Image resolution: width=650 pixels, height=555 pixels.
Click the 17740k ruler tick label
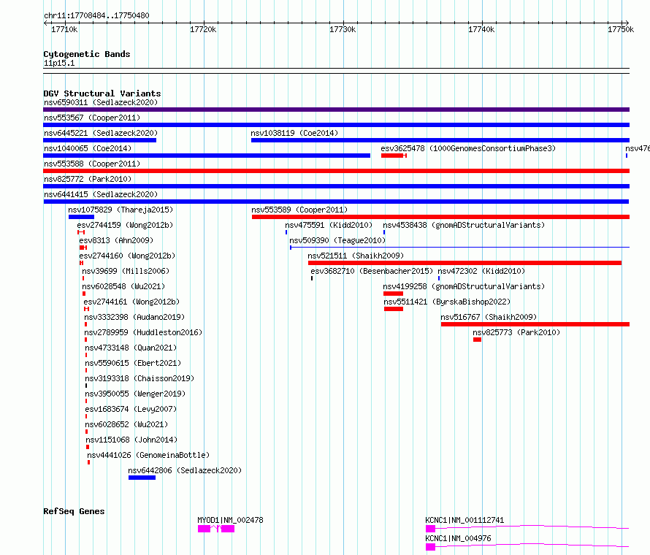(x=481, y=29)
